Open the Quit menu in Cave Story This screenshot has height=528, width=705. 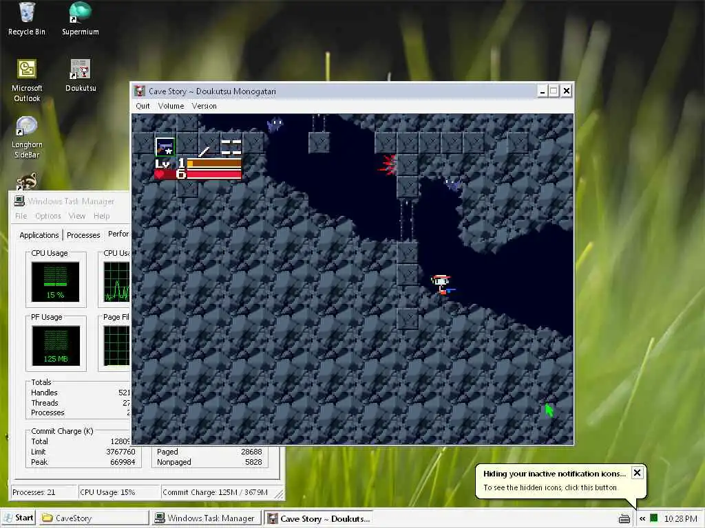tap(143, 106)
